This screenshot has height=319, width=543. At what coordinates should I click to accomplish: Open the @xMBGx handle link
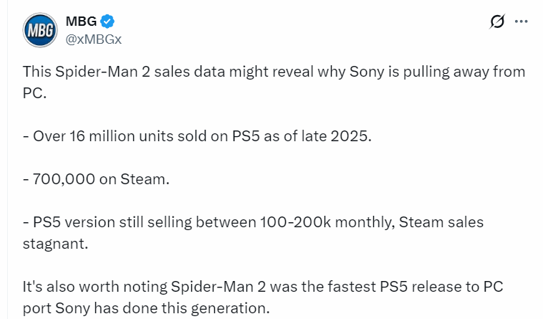(x=94, y=39)
